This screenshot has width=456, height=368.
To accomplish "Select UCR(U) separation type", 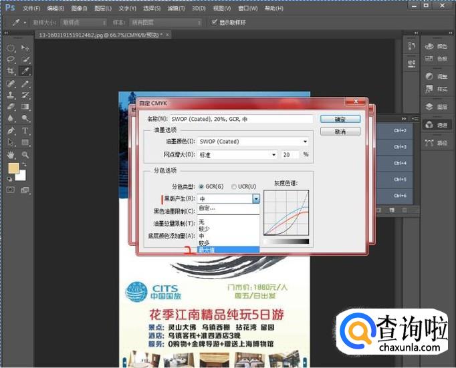I will [234, 186].
